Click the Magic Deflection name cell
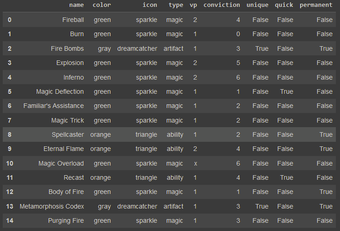This screenshot has width=340, height=231. [x=60, y=91]
